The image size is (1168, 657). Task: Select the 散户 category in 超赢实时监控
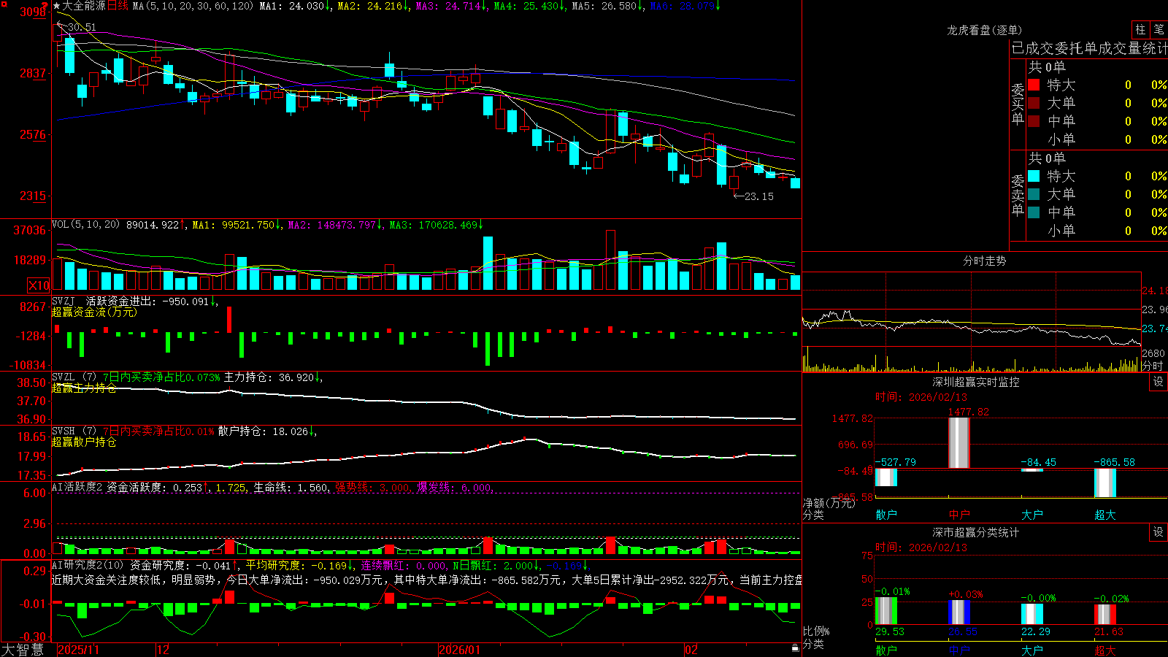pos(886,515)
